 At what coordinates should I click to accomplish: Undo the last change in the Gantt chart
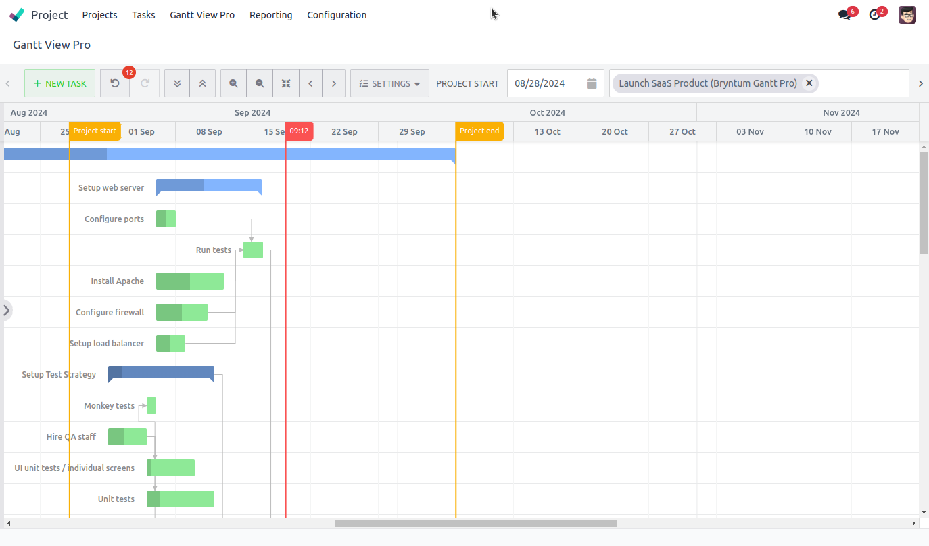tap(114, 83)
